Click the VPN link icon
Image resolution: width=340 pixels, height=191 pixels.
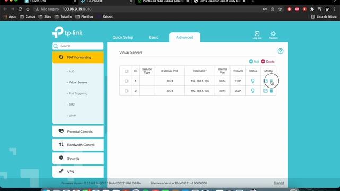coord(61,171)
